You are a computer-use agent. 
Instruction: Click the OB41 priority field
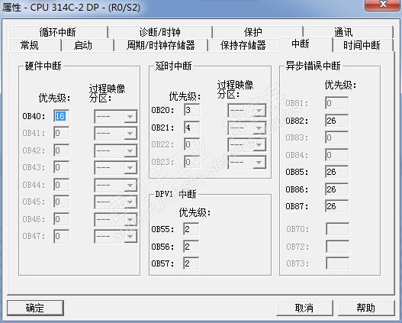62,133
